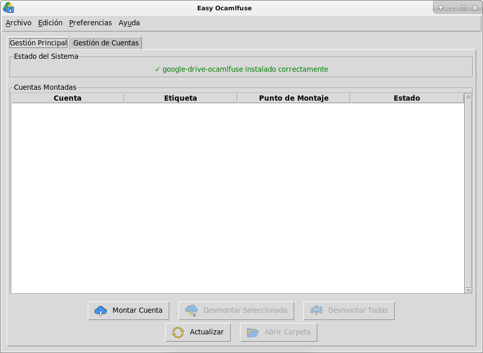Open the Preferencias menu

tap(90, 23)
